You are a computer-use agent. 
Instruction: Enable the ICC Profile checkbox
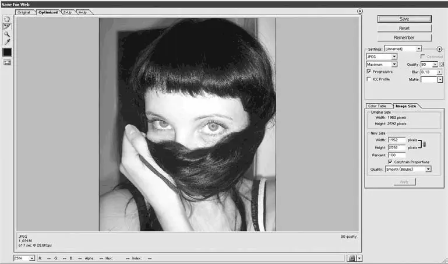tap(368, 79)
